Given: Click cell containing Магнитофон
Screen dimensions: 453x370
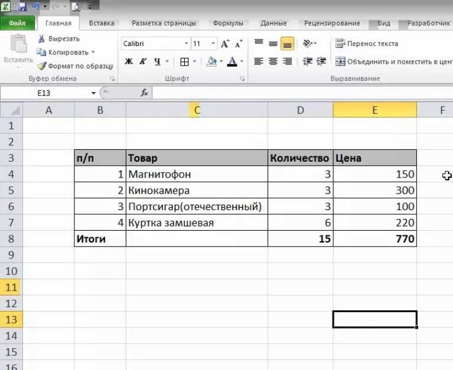Looking at the screenshot, I should click(197, 174).
